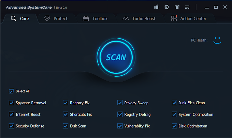Open the skin t-shirt icon
This screenshot has height=138, width=232.
[177, 7]
